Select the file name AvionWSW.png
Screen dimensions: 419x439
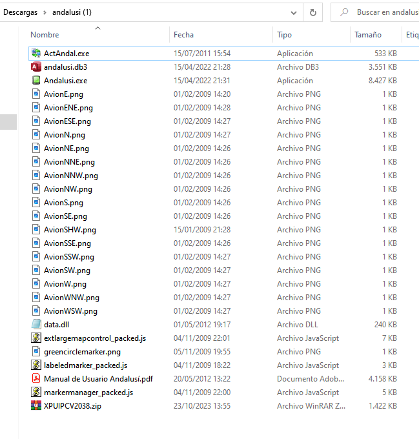pyautogui.click(x=71, y=311)
